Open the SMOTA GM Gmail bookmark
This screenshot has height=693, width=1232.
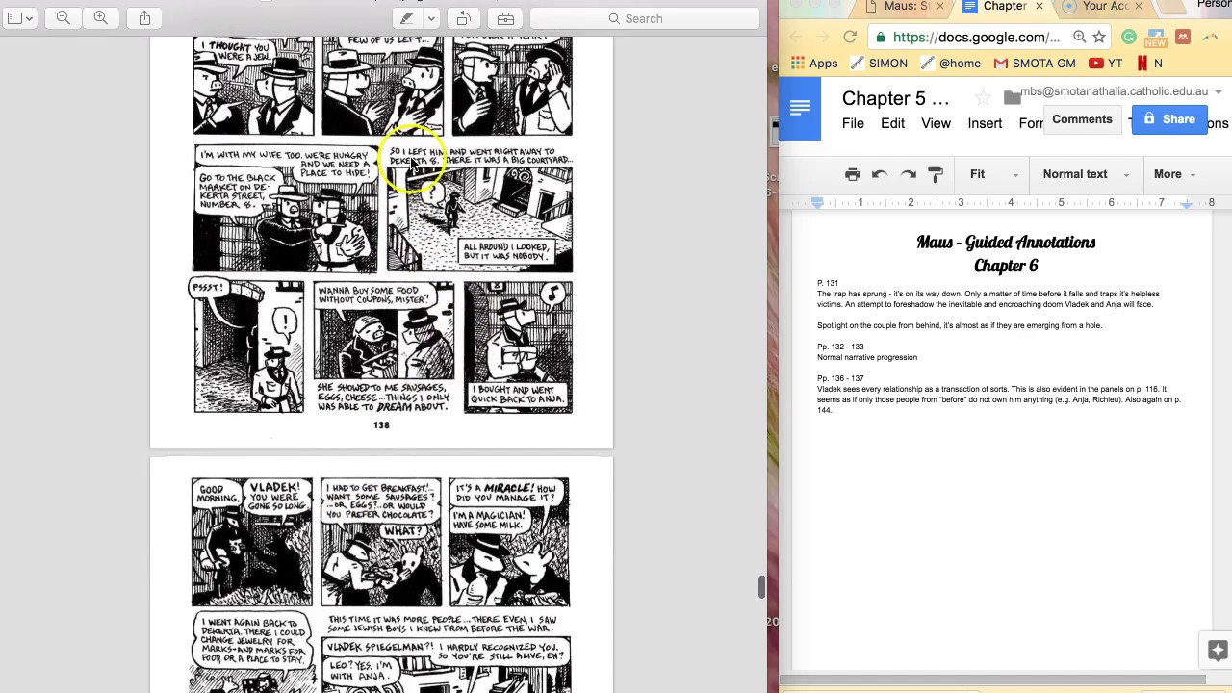tap(1035, 63)
